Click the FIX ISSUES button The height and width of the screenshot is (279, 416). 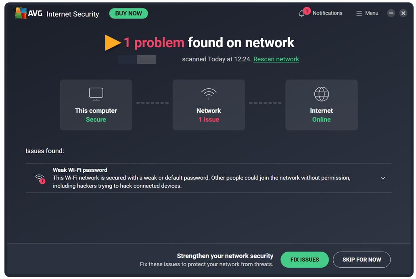point(305,260)
